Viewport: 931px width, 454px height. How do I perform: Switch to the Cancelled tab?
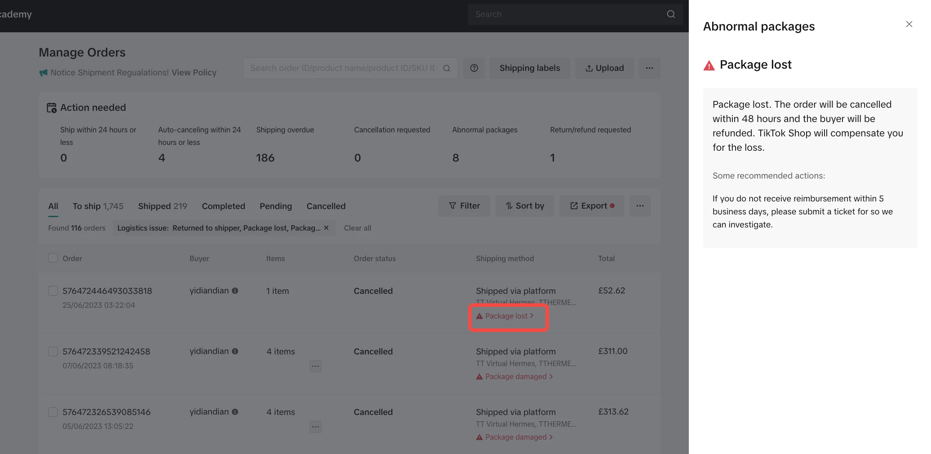pyautogui.click(x=326, y=206)
